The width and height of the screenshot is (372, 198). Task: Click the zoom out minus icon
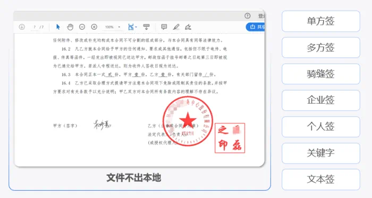click(x=82, y=27)
